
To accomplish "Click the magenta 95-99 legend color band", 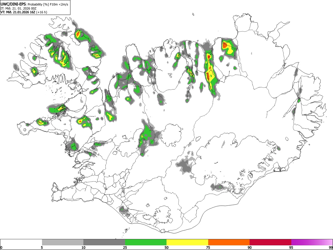I will pyautogui.click(x=312, y=242).
